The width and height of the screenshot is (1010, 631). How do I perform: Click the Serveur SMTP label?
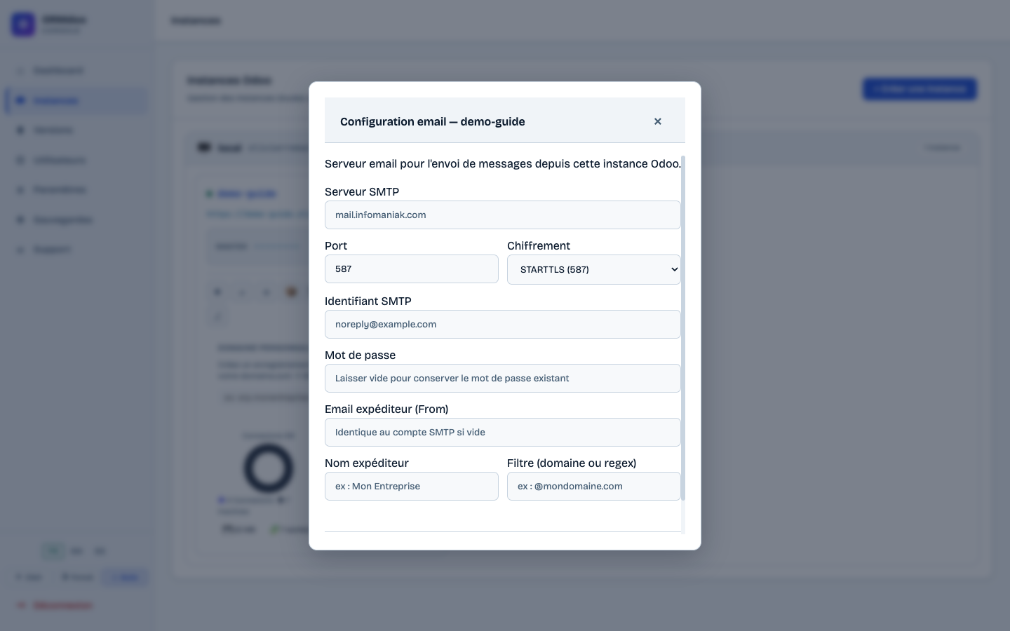tap(362, 191)
